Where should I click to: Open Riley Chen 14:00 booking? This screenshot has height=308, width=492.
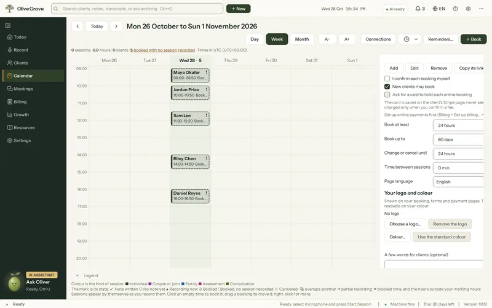[190, 161]
